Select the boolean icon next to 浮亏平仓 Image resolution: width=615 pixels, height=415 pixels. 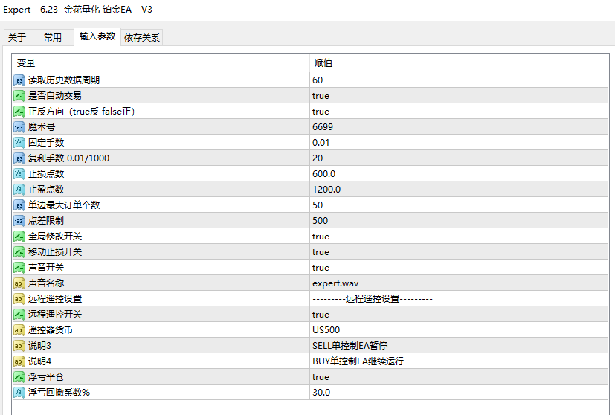[x=19, y=377]
